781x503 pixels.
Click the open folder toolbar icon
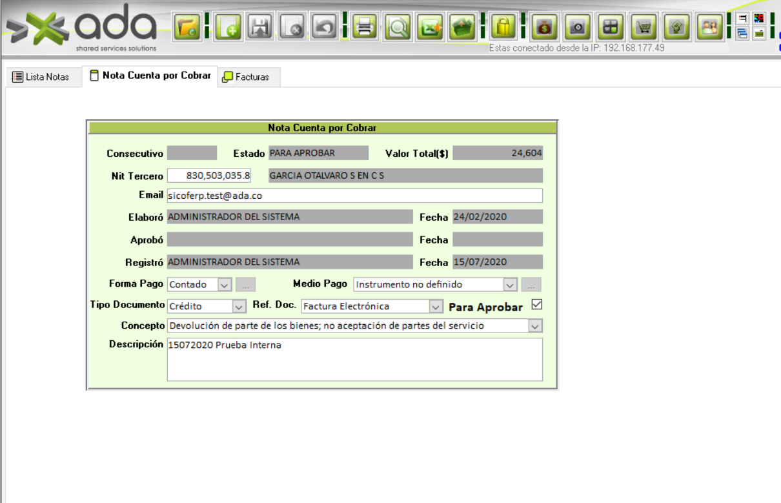(x=188, y=28)
